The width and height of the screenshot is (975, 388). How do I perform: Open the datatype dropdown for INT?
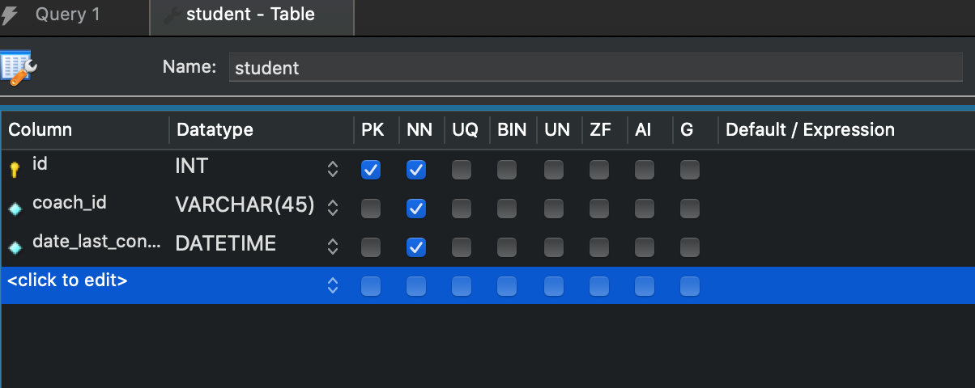pos(332,170)
